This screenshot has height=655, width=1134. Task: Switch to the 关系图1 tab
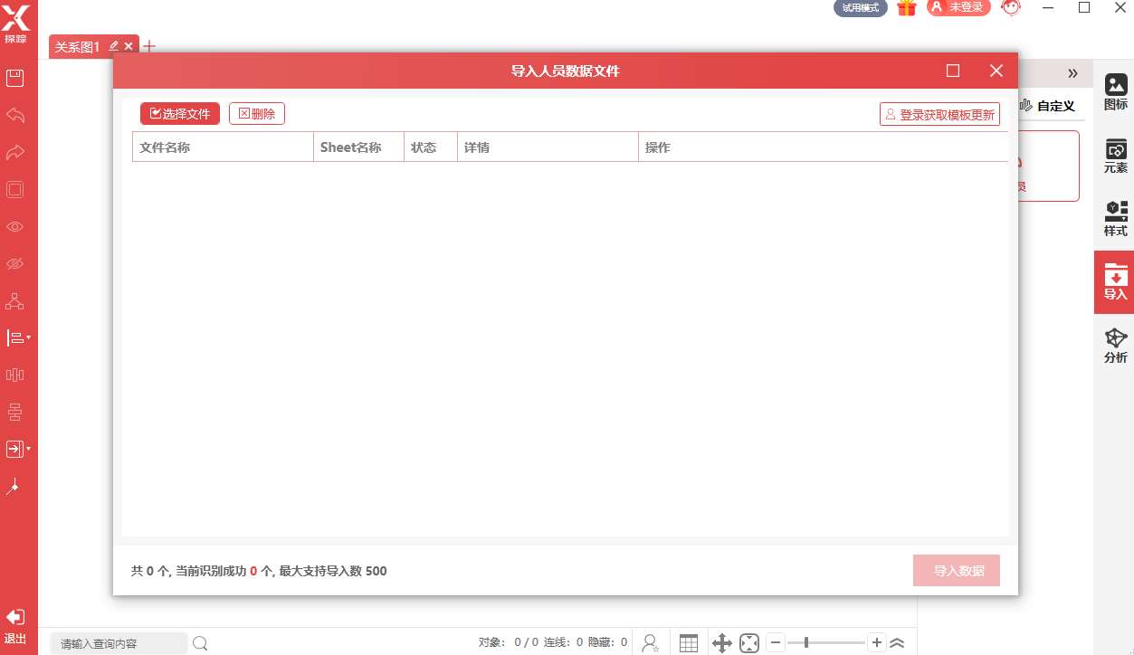[77, 46]
